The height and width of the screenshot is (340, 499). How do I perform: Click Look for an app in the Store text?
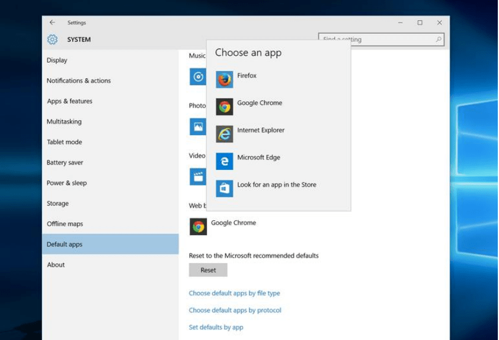pos(277,185)
